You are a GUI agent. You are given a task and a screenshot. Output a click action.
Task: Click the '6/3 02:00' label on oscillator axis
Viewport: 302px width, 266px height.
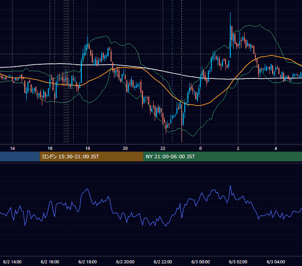pyautogui.click(x=238, y=262)
